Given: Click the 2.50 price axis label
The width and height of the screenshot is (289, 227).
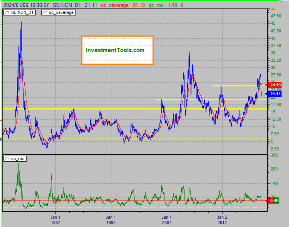Looking at the screenshot, I should pos(275,149).
